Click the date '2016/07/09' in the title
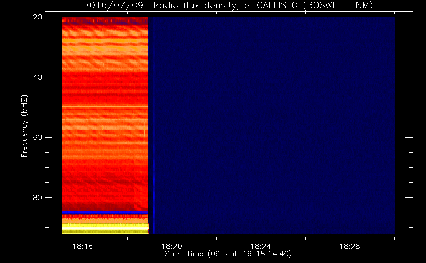The height and width of the screenshot is (263, 426). coord(113,5)
